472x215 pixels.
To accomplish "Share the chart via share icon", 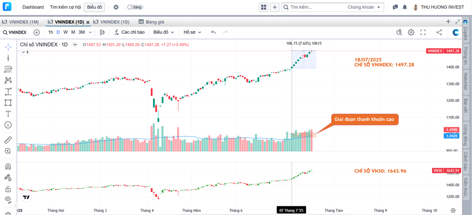I will [x=439, y=32].
